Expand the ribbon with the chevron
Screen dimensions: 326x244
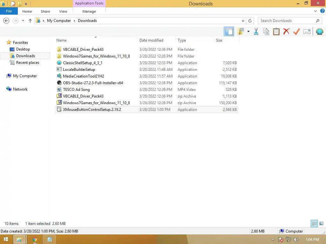[315, 11]
